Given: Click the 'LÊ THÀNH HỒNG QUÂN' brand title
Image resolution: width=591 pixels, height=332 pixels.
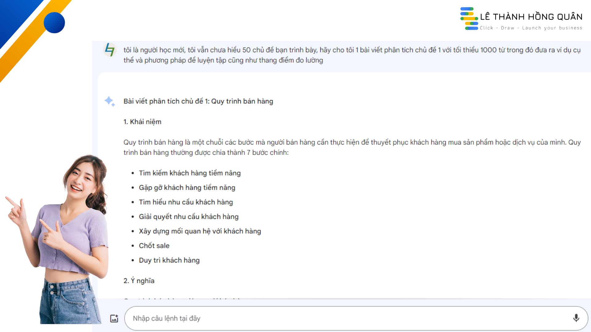Looking at the screenshot, I should 531,17.
